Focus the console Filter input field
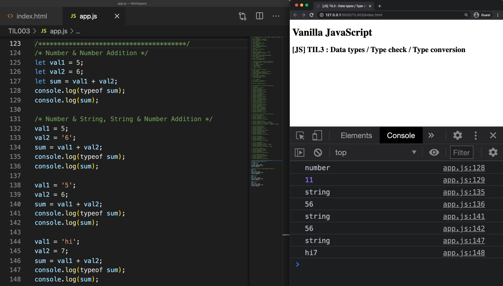 click(x=461, y=152)
